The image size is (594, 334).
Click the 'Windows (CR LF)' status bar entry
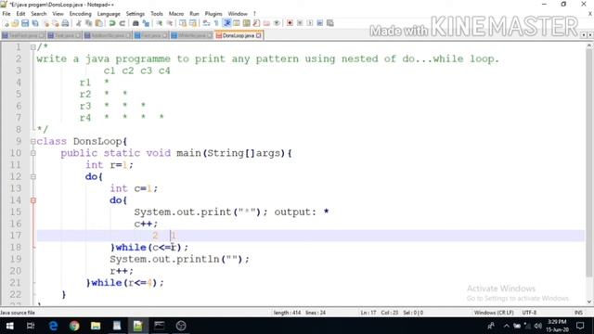[494, 313]
